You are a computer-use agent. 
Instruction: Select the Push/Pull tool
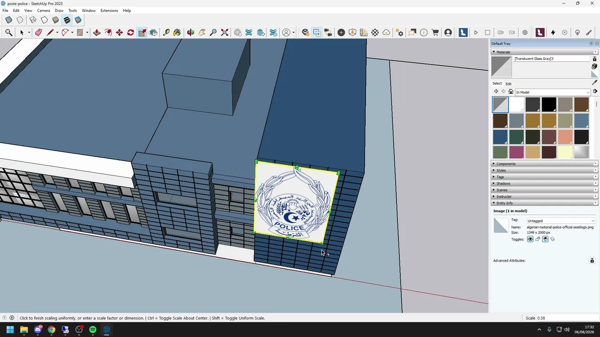(97, 32)
